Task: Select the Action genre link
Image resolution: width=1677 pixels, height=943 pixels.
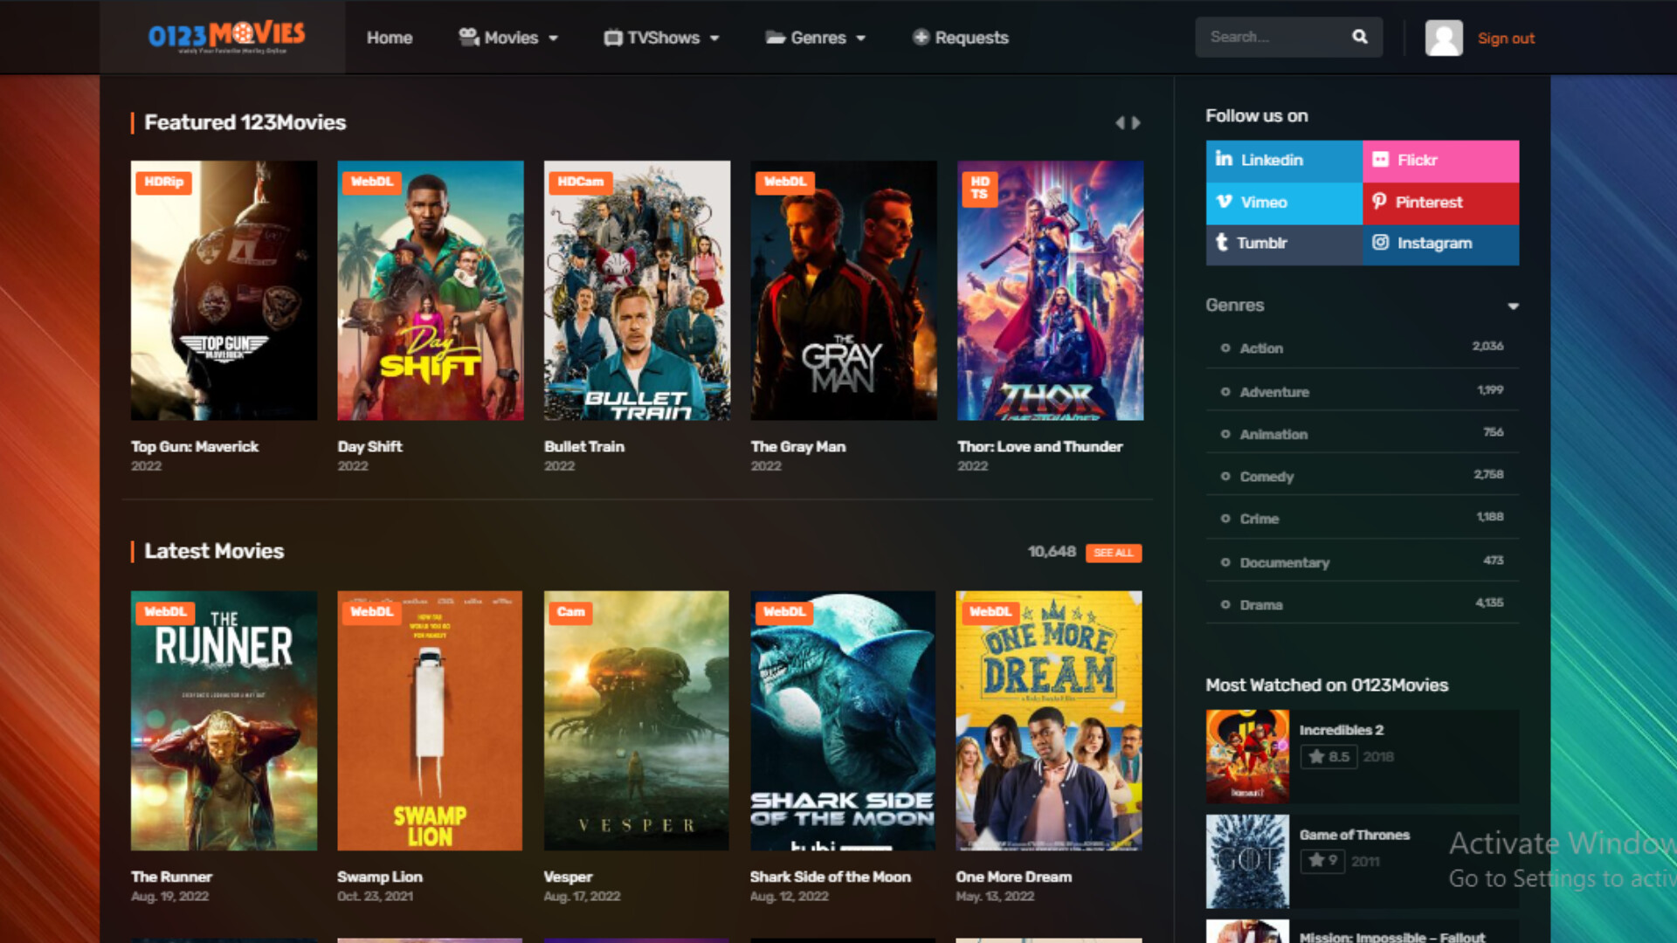Action: pos(1260,348)
